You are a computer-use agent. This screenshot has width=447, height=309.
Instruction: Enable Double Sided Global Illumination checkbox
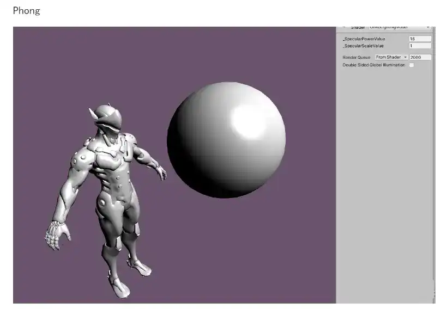pos(412,65)
